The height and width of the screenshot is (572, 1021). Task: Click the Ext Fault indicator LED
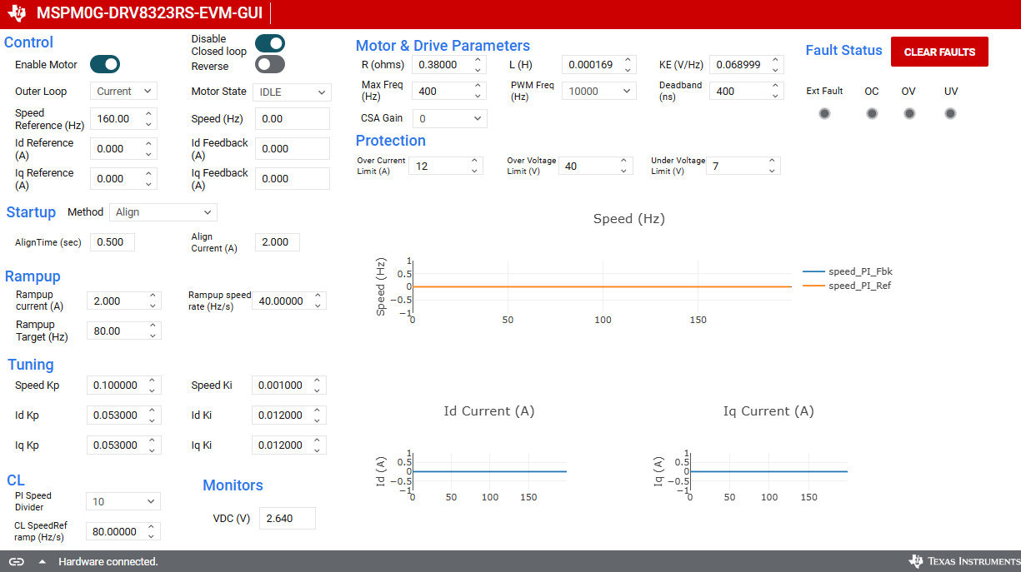[x=824, y=113]
